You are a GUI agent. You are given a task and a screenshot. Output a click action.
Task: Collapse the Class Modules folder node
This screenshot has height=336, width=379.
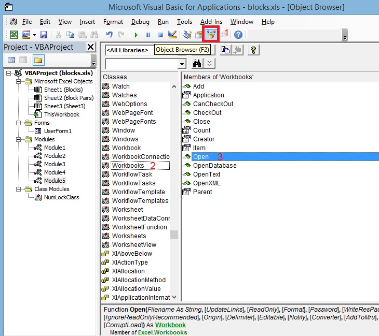(18, 189)
